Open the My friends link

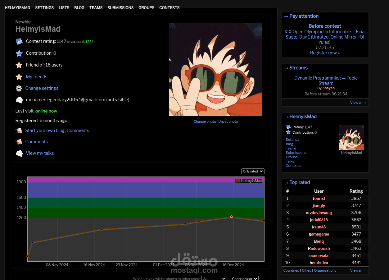[37, 77]
